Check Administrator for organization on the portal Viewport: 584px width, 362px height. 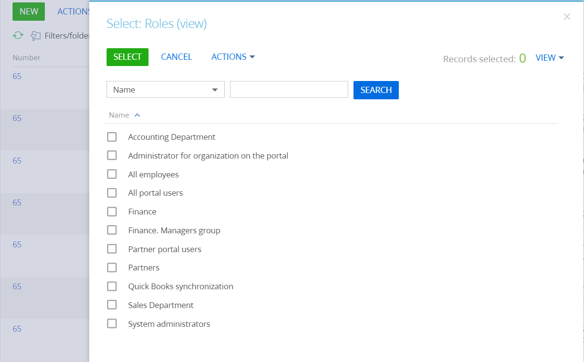tap(112, 155)
